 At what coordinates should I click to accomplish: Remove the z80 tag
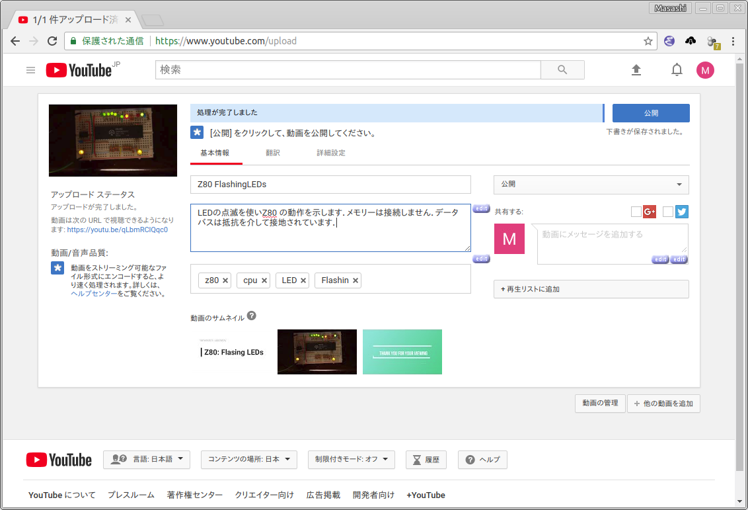coord(225,280)
